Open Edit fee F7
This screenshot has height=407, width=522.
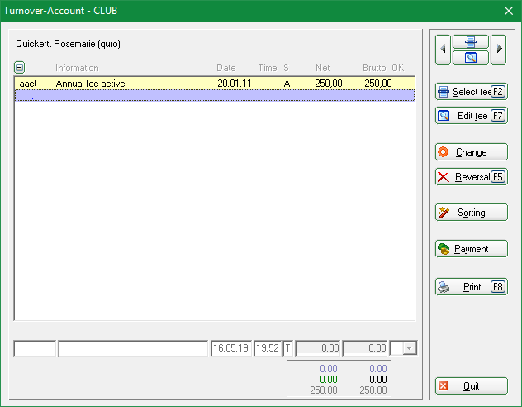click(472, 116)
